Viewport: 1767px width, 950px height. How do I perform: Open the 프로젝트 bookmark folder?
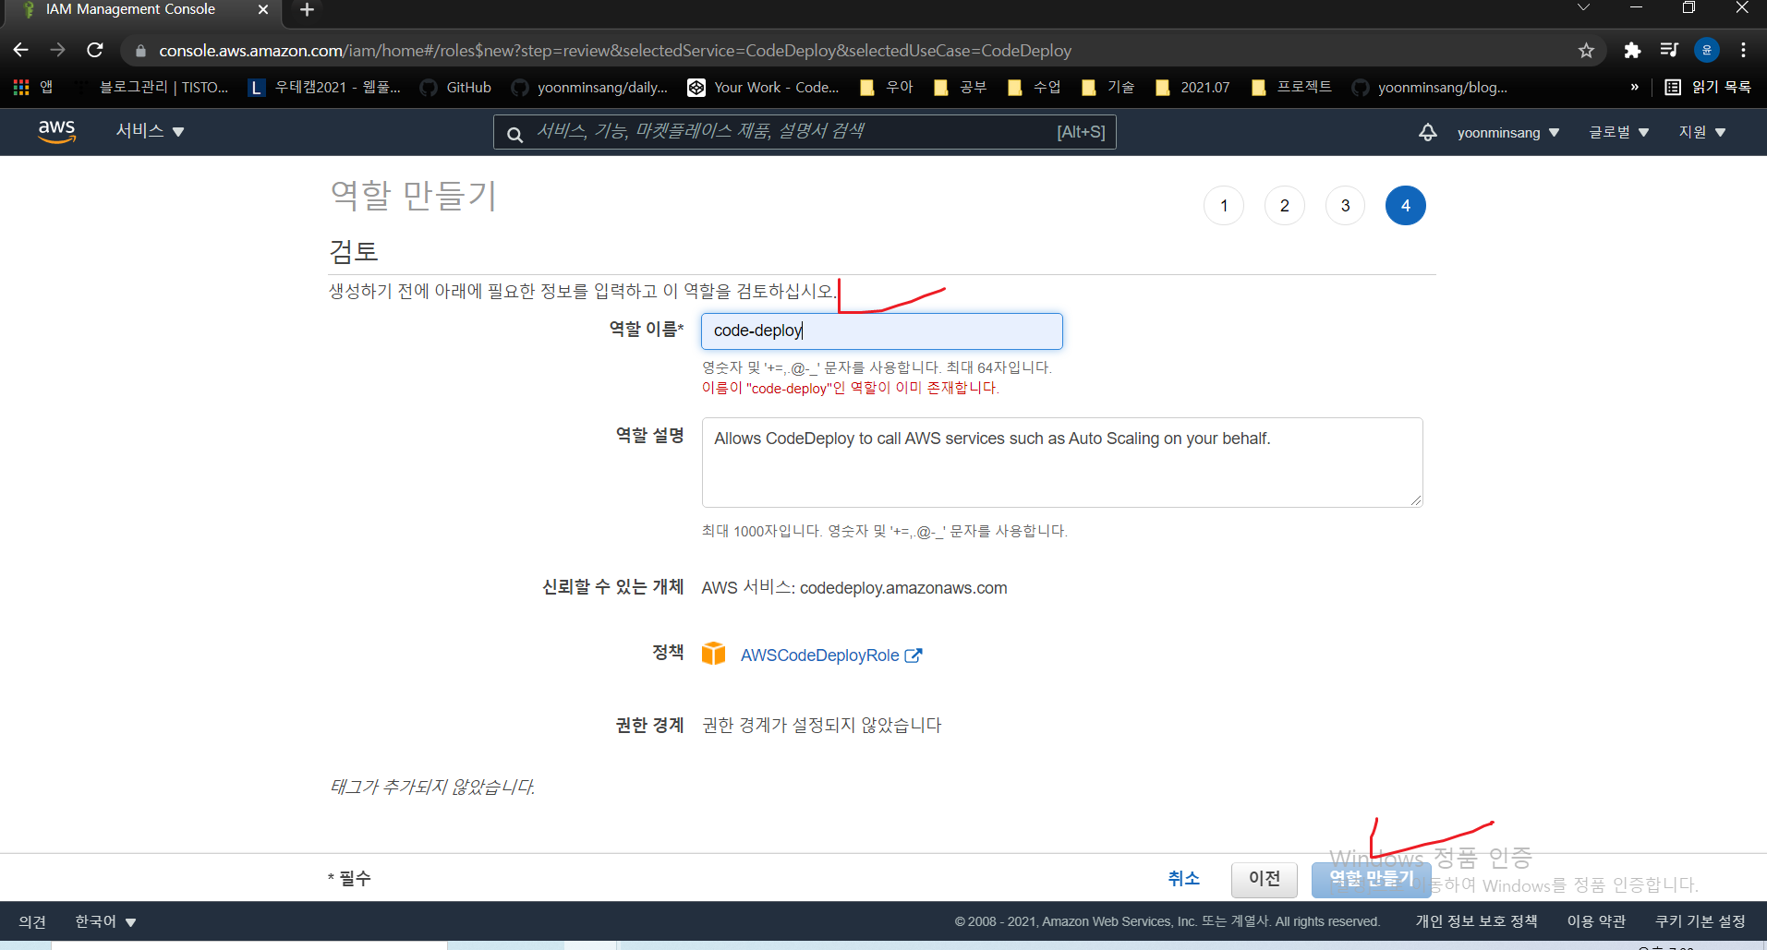[x=1291, y=87]
